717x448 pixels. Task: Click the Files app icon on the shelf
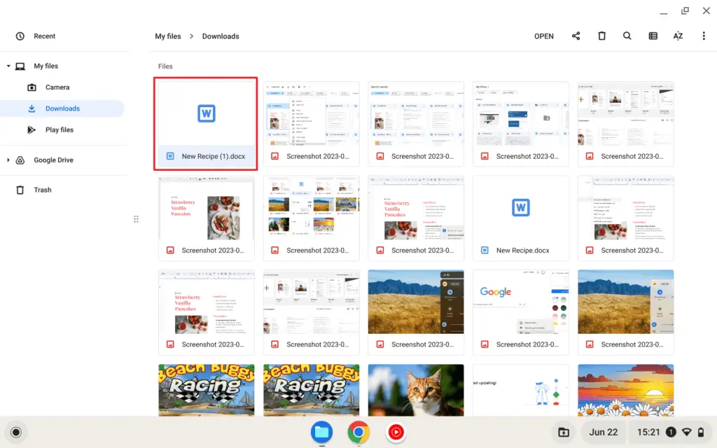coord(321,432)
